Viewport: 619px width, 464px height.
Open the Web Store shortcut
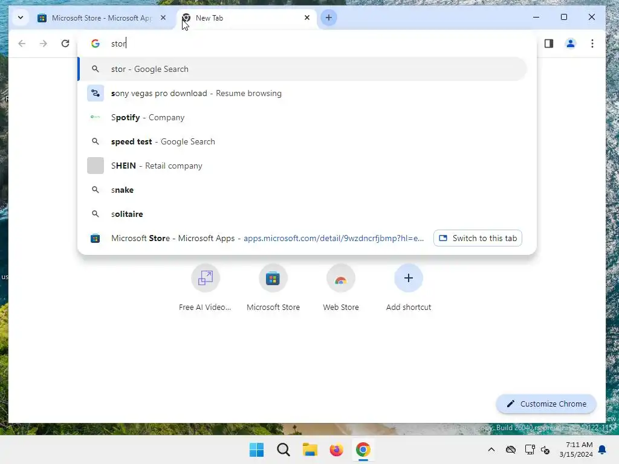pyautogui.click(x=341, y=288)
